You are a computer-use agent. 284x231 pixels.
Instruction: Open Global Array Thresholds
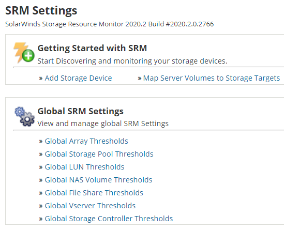[86, 141]
